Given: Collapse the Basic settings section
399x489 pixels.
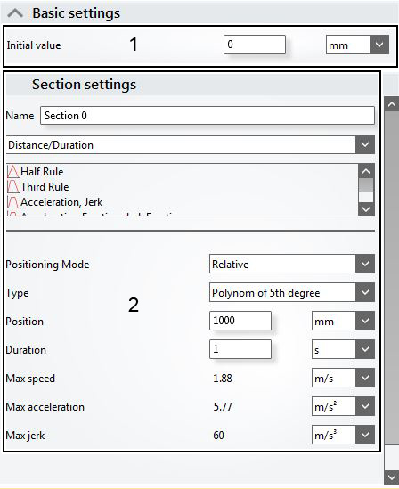Looking at the screenshot, I should pos(15,13).
